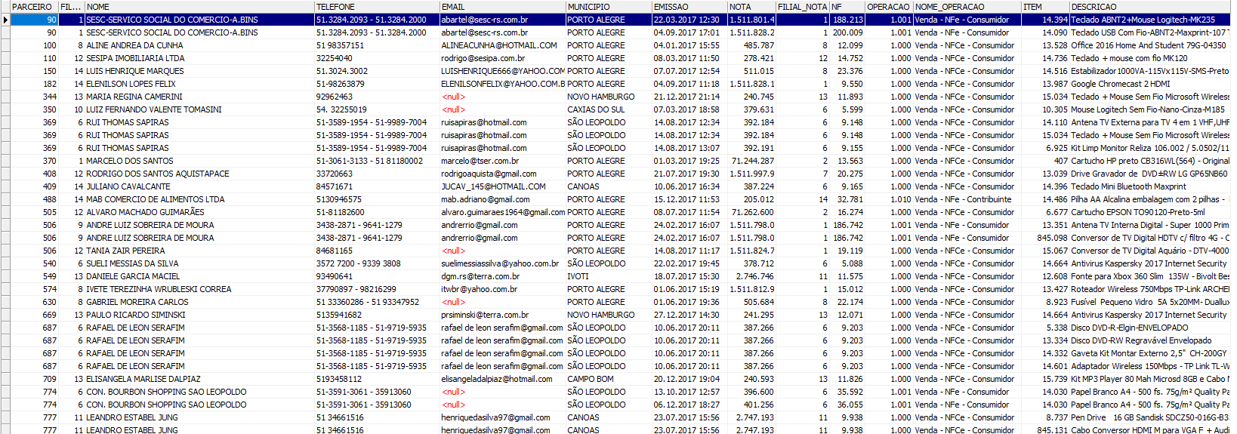Select the CAMPO BOM municipality cell
The image size is (1237, 434).
point(609,379)
